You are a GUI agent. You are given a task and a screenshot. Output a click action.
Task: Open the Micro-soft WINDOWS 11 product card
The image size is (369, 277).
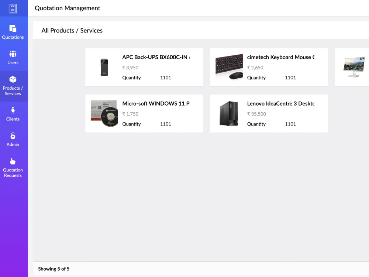pyautogui.click(x=144, y=113)
